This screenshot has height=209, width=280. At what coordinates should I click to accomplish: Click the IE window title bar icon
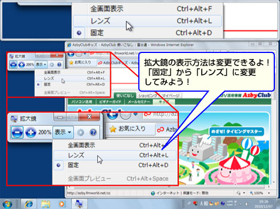click(x=69, y=45)
